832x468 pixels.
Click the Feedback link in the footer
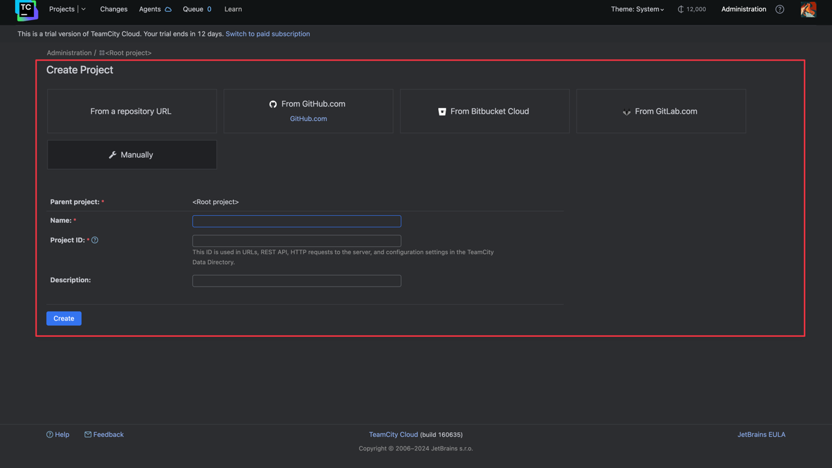coord(104,434)
